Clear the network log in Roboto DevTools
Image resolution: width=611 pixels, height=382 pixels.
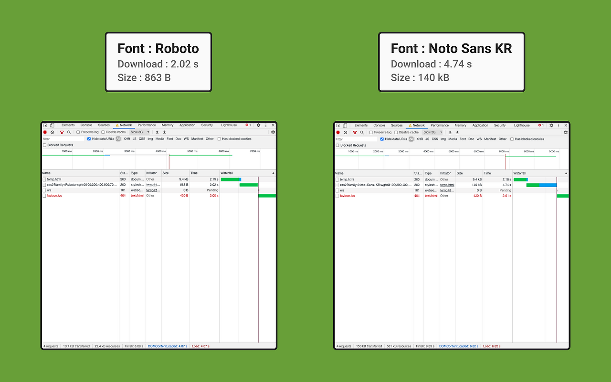coord(53,132)
